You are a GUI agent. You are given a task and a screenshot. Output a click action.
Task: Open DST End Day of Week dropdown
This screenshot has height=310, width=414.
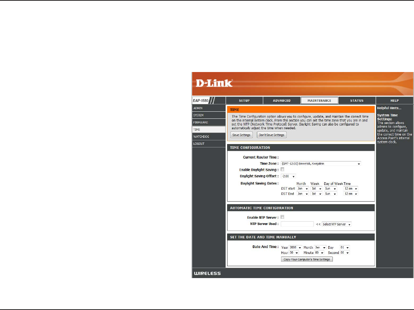331,194
